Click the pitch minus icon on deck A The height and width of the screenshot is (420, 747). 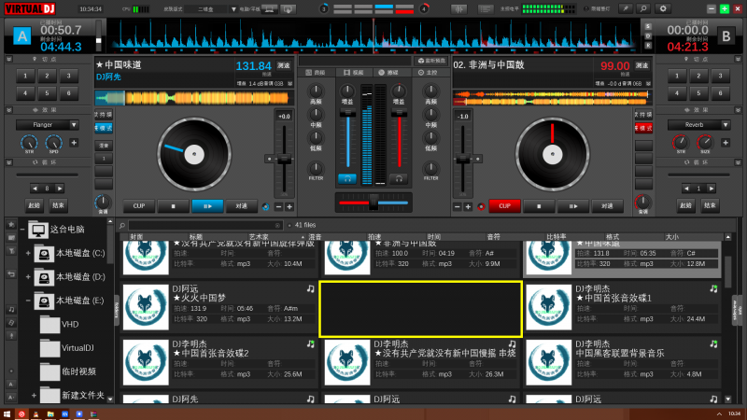click(x=276, y=206)
